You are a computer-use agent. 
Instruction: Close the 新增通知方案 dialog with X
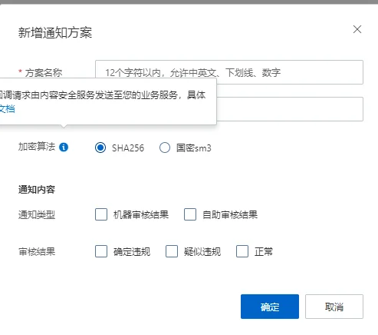coord(357,29)
